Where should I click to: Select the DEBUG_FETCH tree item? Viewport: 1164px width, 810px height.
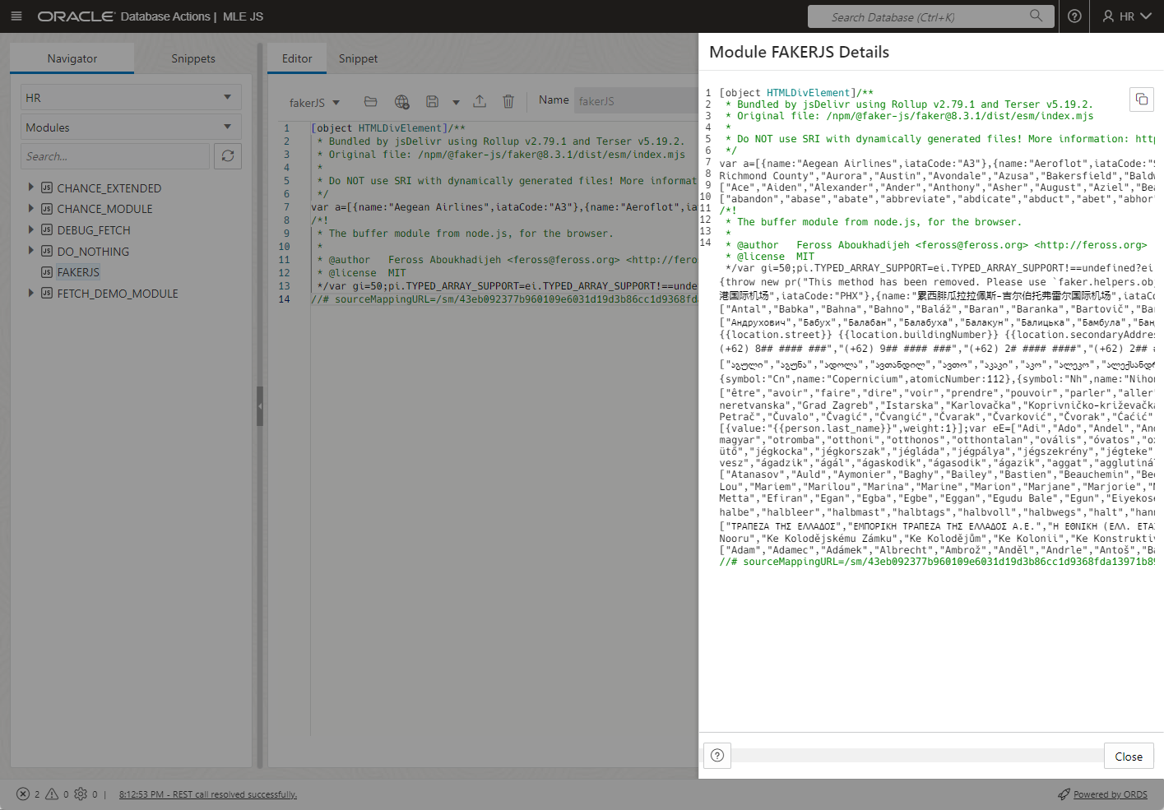click(94, 230)
